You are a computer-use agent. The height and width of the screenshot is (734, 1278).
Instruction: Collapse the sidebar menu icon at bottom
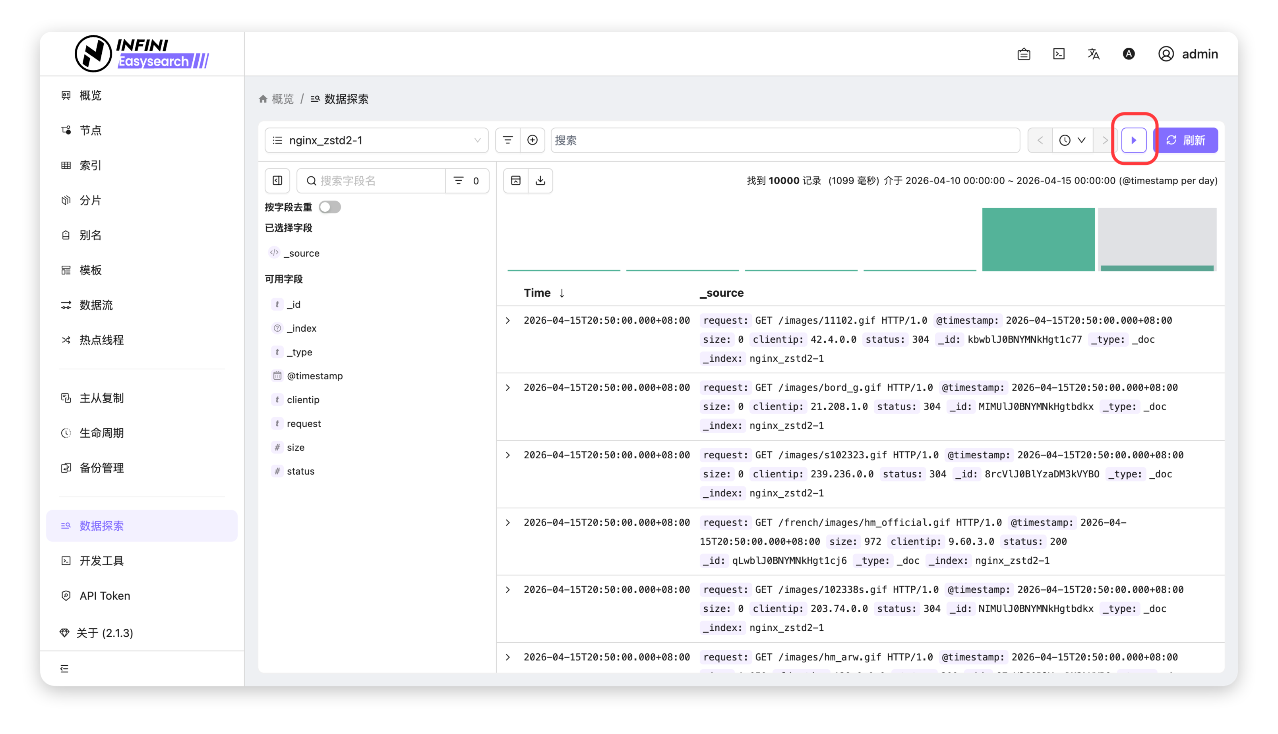[x=64, y=668]
